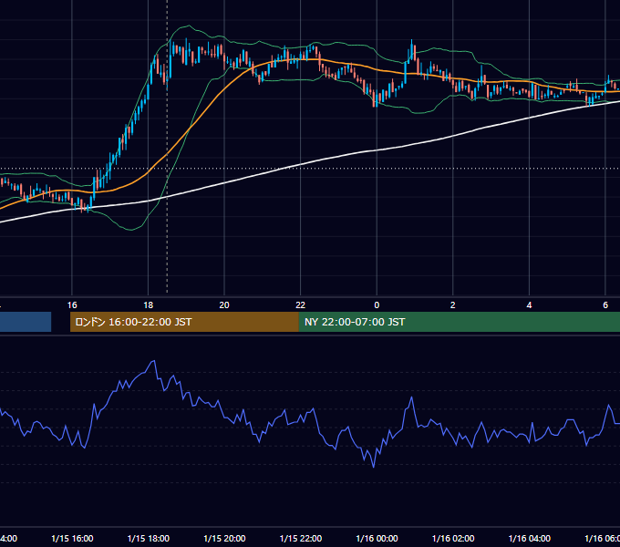This screenshot has width=620, height=547.
Task: Click the 1/16 00:00 date label
Action: pyautogui.click(x=377, y=539)
